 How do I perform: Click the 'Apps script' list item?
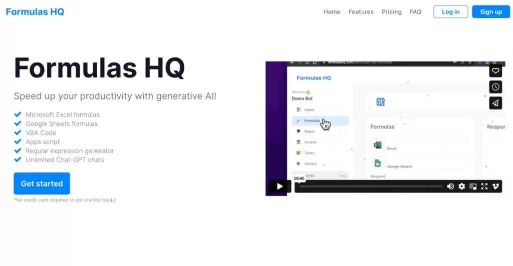point(43,141)
